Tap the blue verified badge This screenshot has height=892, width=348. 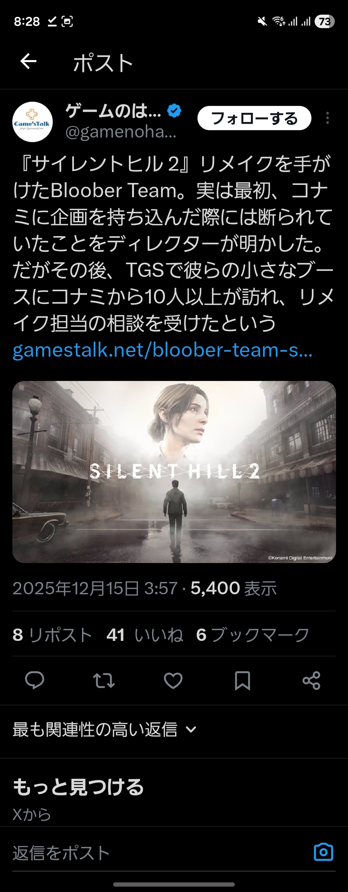pyautogui.click(x=174, y=111)
